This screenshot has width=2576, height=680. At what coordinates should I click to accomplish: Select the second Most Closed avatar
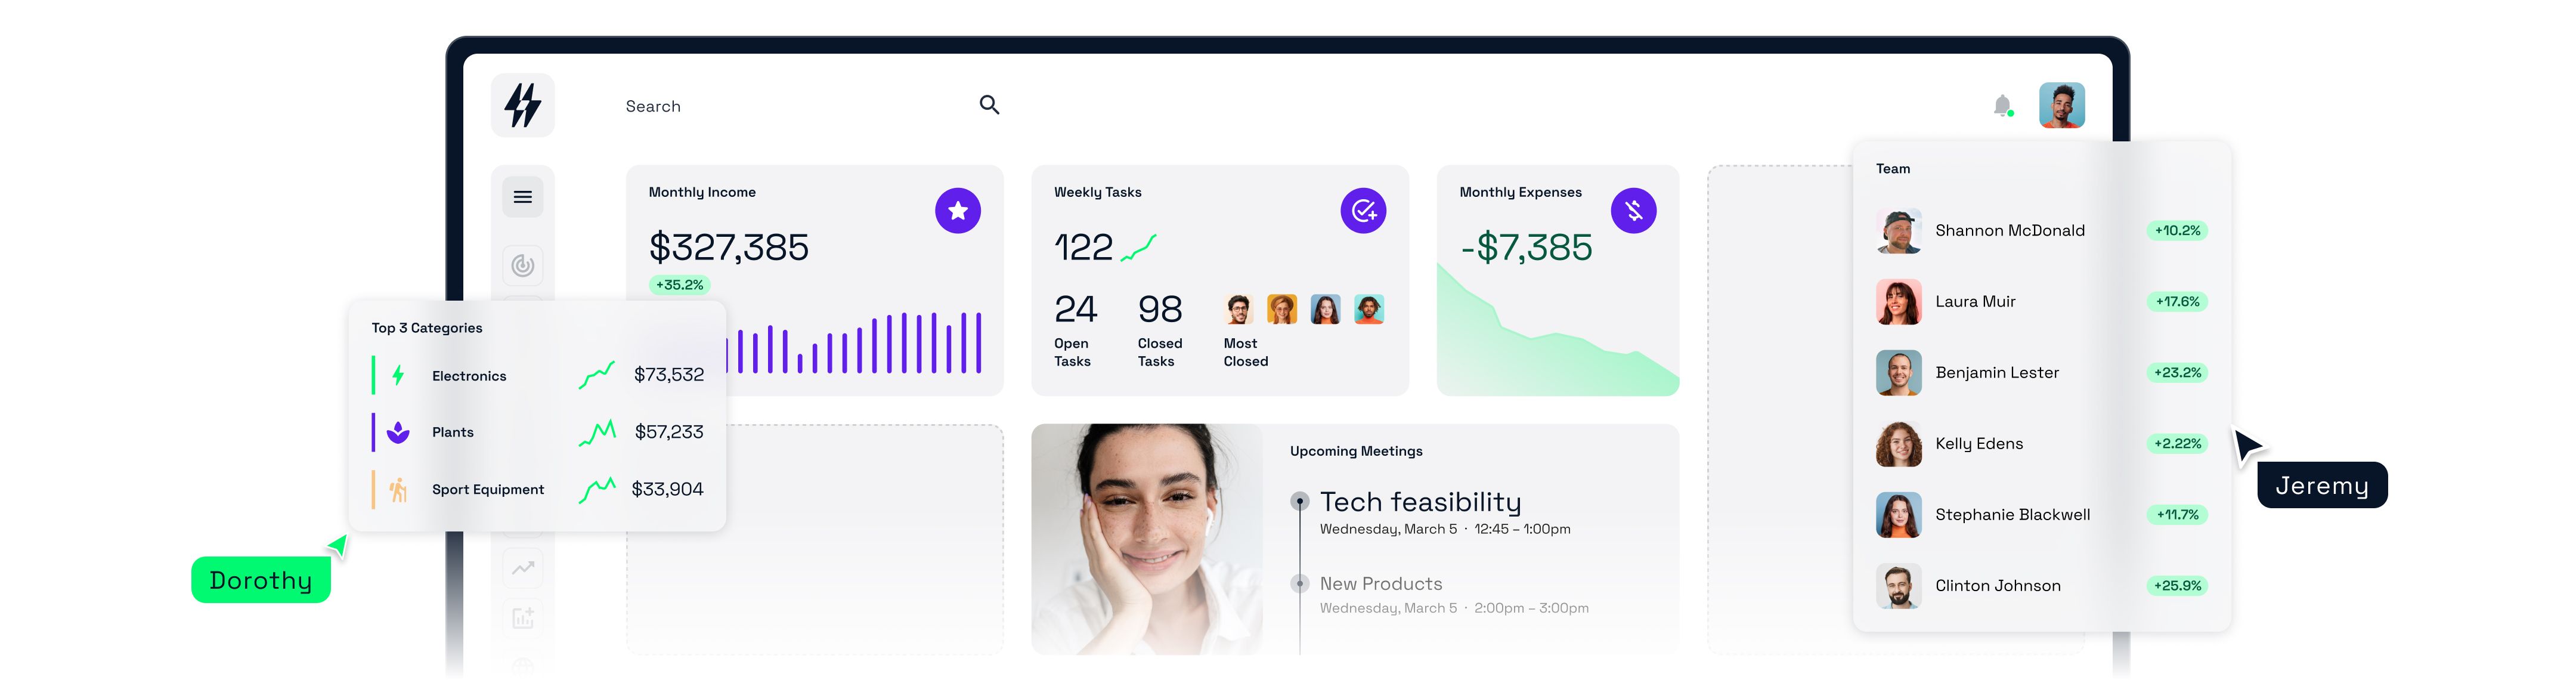pyautogui.click(x=1282, y=309)
